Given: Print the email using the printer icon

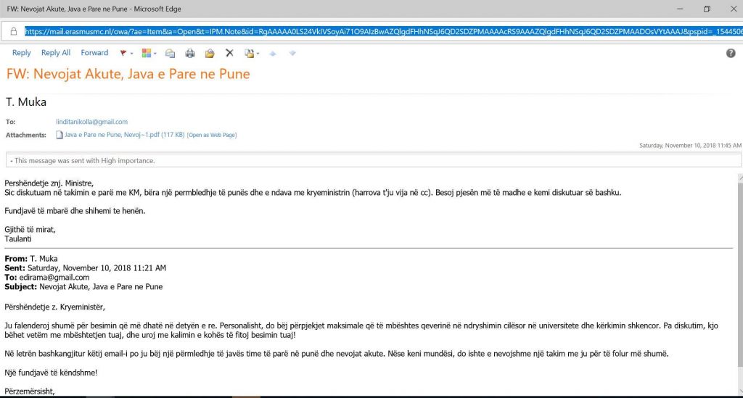Looking at the screenshot, I should coord(190,53).
